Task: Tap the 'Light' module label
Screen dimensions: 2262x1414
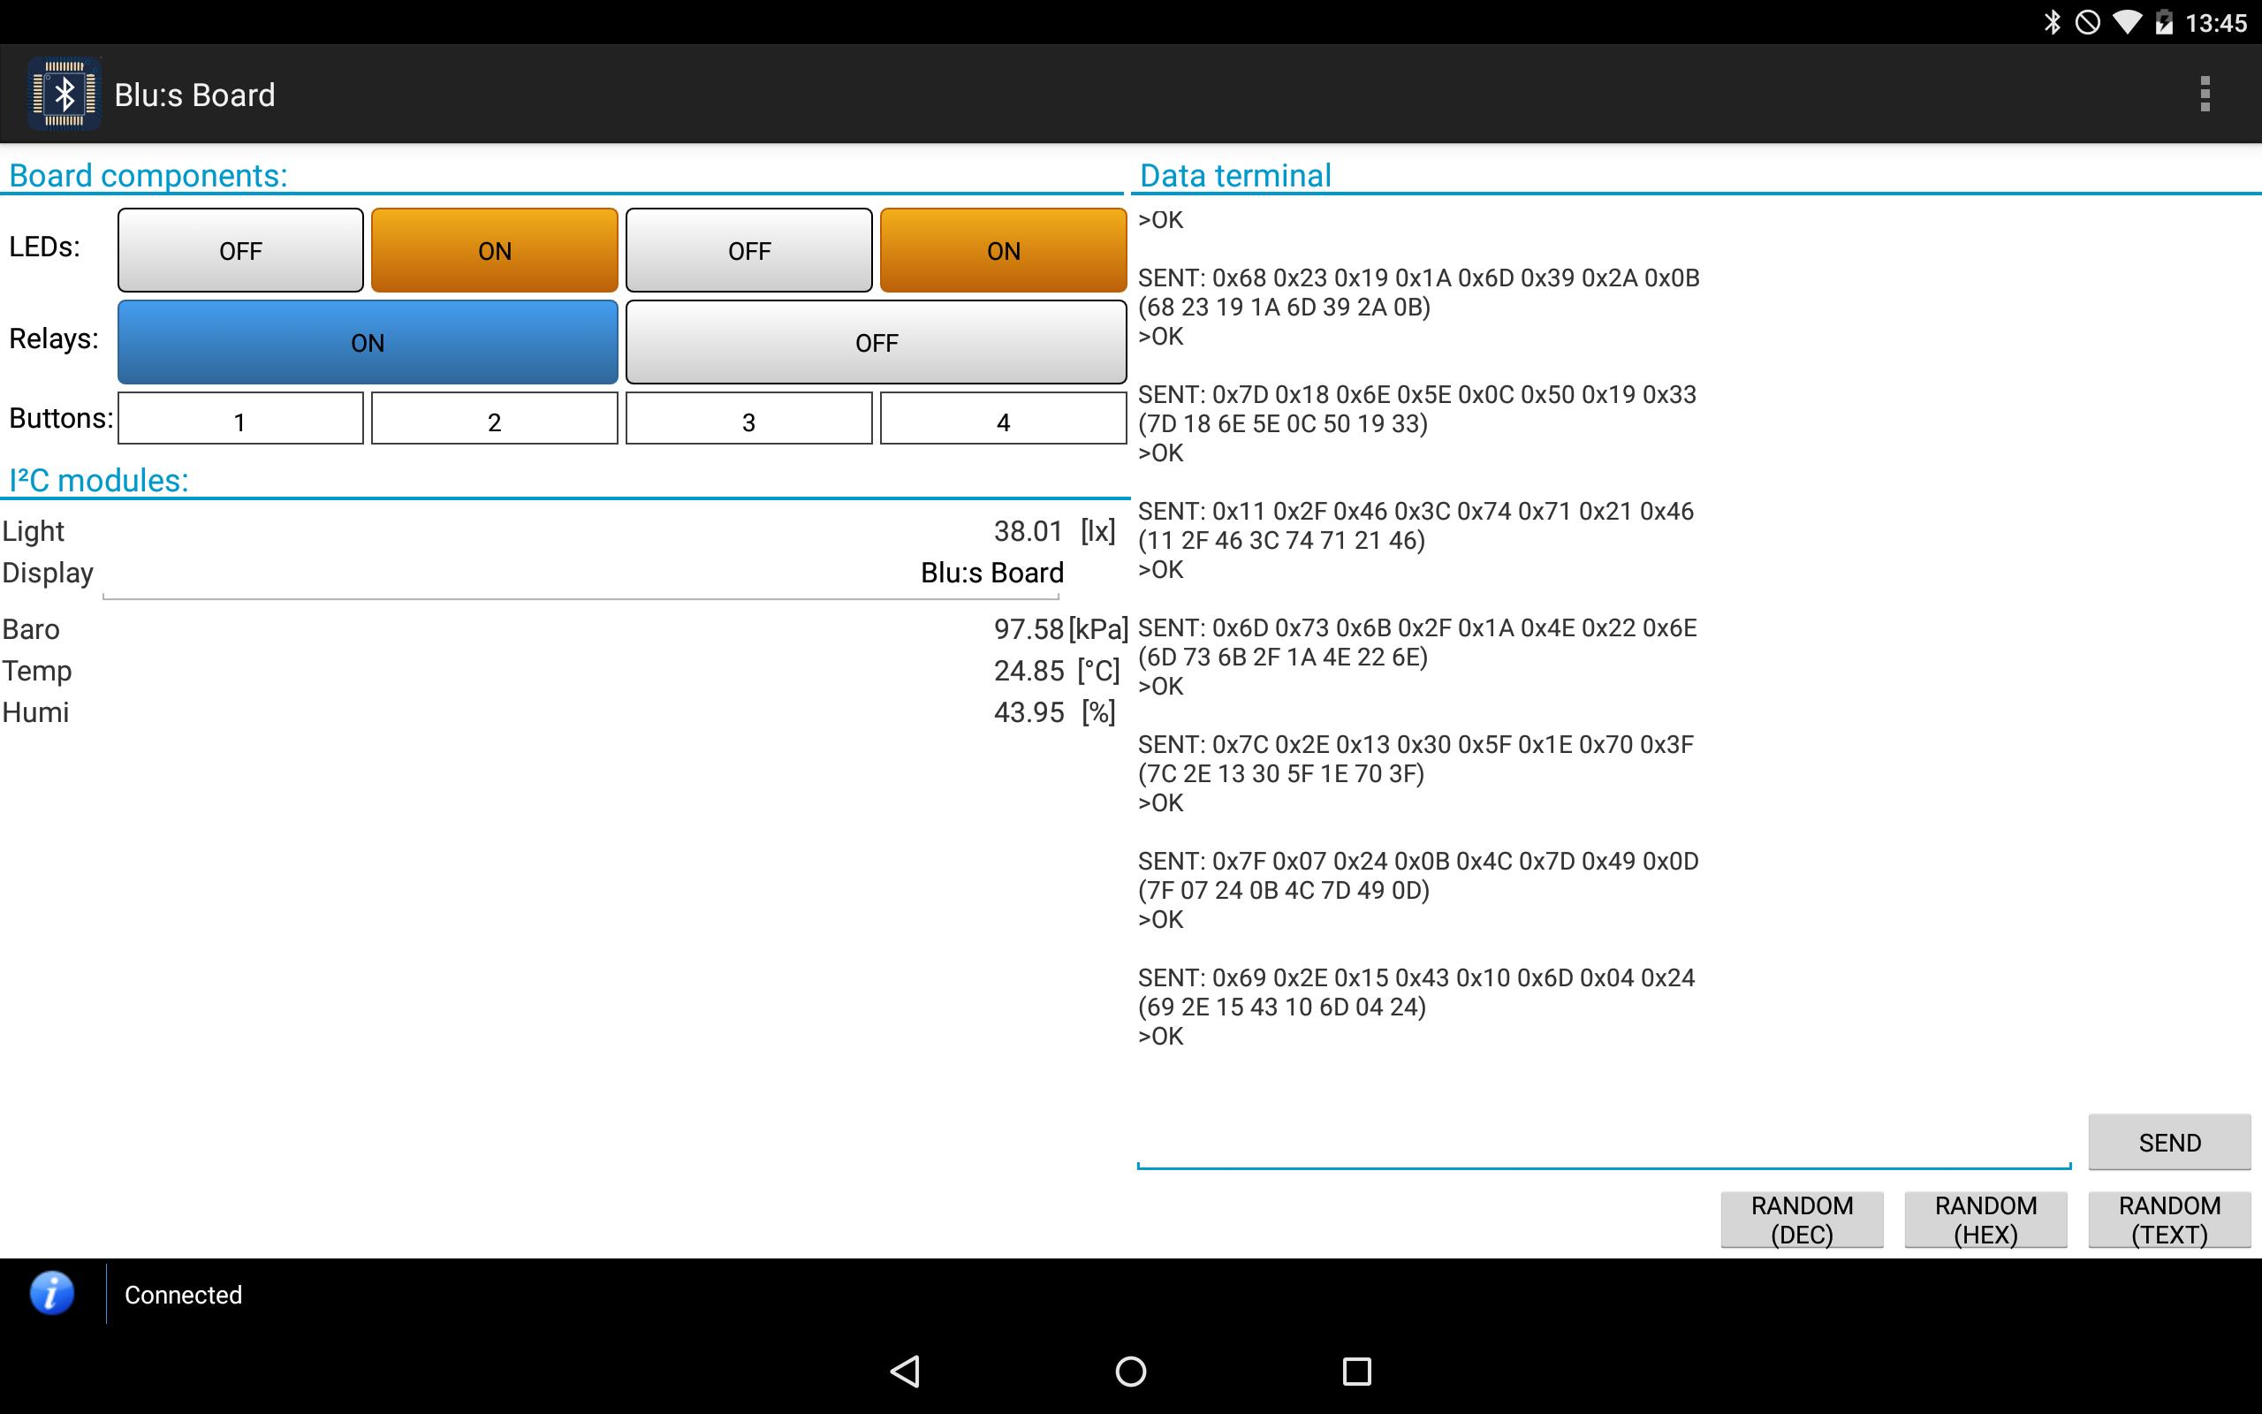Action: 33,531
